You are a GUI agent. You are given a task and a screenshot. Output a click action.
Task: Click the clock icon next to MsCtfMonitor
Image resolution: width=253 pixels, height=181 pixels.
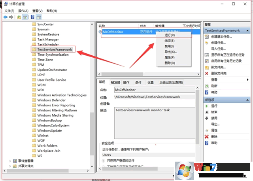tap(100, 32)
